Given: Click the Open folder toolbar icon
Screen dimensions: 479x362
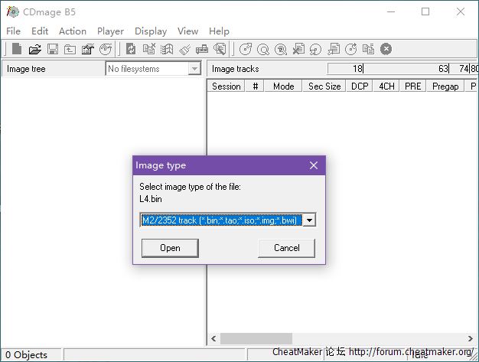Looking at the screenshot, I should pyautogui.click(x=35, y=49).
